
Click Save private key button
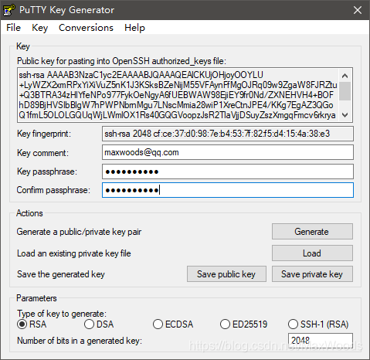(x=312, y=274)
